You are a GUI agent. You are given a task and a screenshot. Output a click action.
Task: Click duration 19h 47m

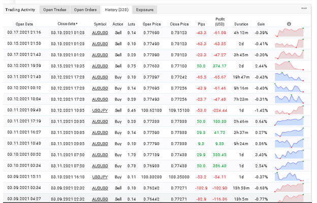(241, 77)
